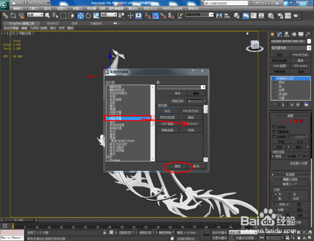Click the Set Key key icon
Viewport: 314px width, 241px height.
206,235
